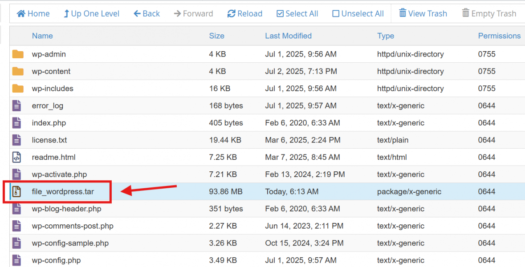Click permissions 0644 of wp-config.php
This screenshot has width=525, height=267.
(x=487, y=260)
